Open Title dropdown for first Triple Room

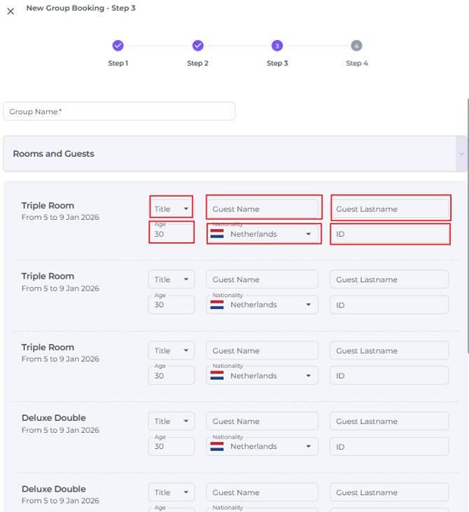click(x=171, y=209)
